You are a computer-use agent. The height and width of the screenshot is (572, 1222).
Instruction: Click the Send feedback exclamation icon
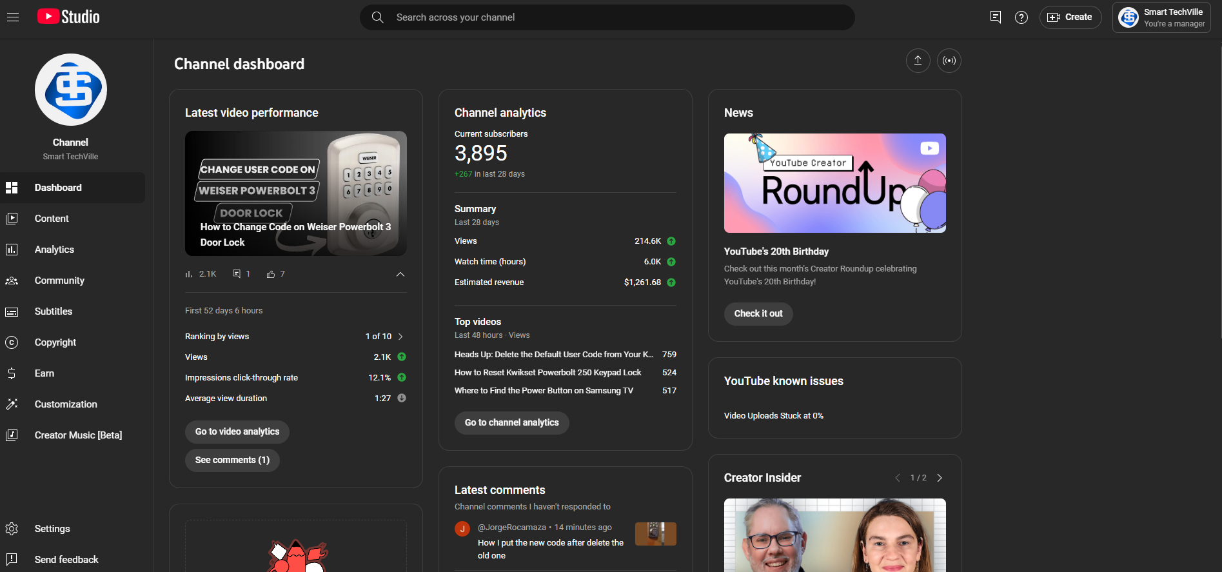(x=12, y=560)
